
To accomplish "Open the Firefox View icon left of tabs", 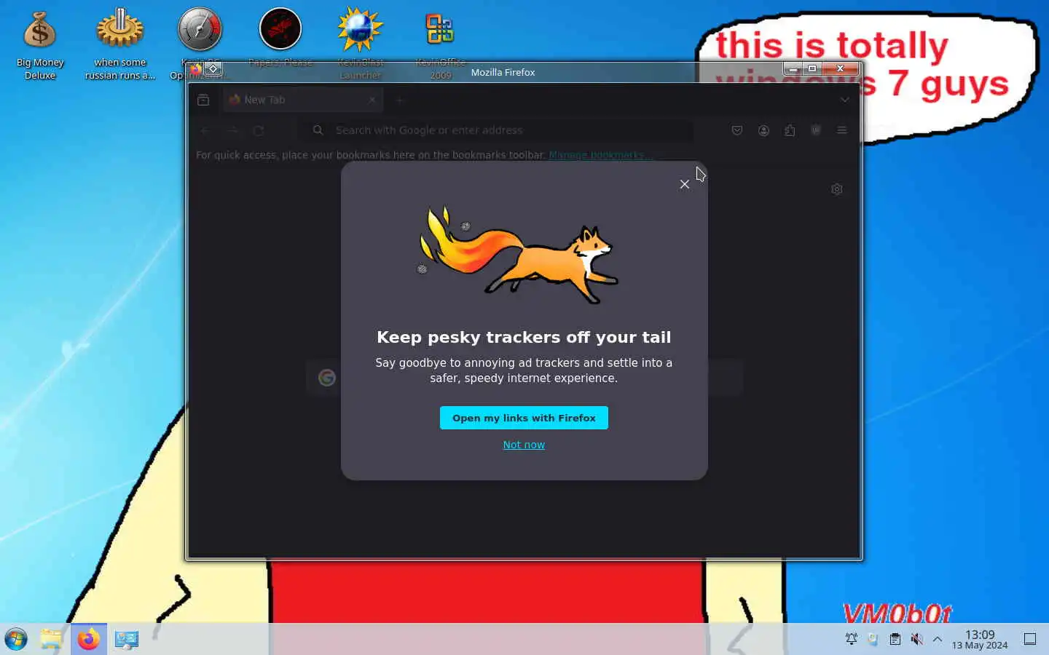I will click(203, 100).
